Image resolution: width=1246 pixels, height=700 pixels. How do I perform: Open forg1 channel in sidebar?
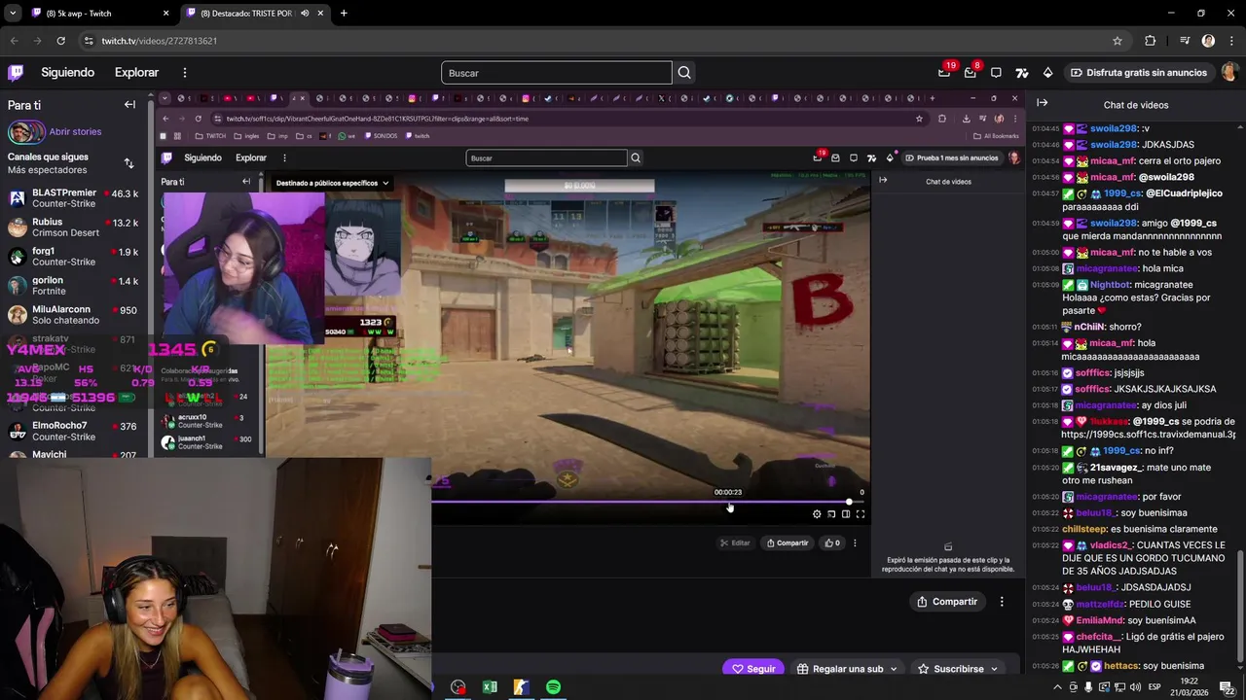(73, 257)
